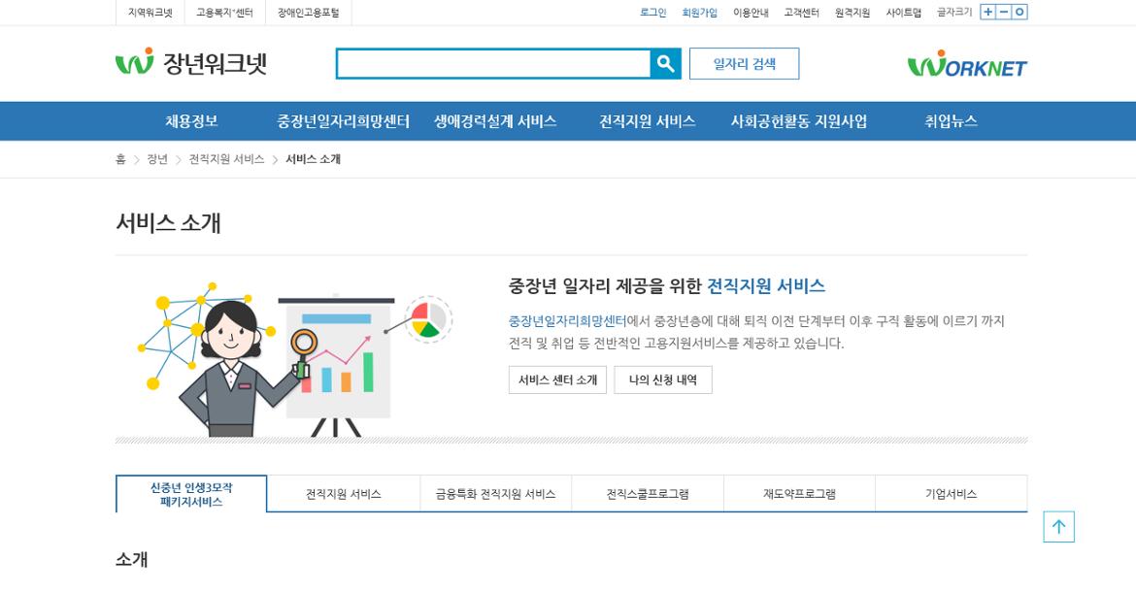The image size is (1136, 592).
Task: Decrease font size with minus icon
Action: coord(1003,12)
